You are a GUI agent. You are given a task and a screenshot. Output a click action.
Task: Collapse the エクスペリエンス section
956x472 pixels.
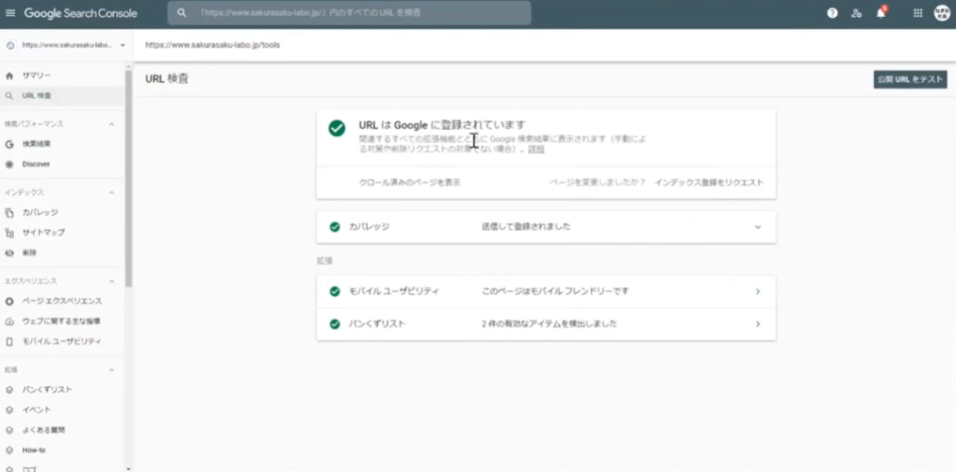[x=112, y=282]
